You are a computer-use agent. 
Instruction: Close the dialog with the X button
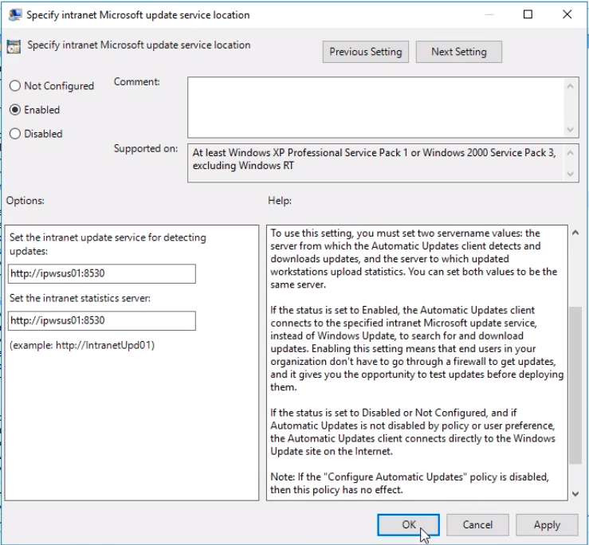coord(567,14)
